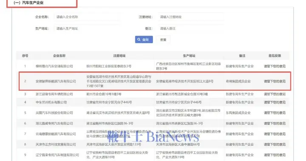Click remark 东风集团成员企业

tap(238, 113)
